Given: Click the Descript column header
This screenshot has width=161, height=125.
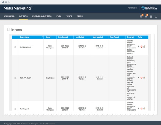Looking at the screenshot, I should click(x=130, y=37).
